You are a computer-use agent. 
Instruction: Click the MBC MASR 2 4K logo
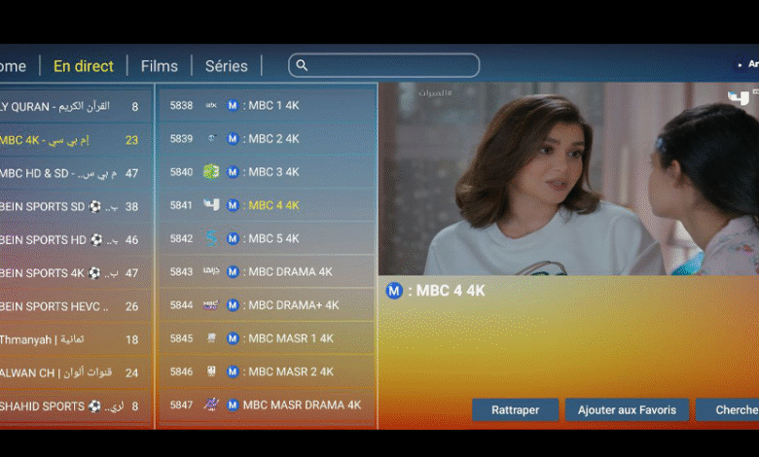[211, 371]
